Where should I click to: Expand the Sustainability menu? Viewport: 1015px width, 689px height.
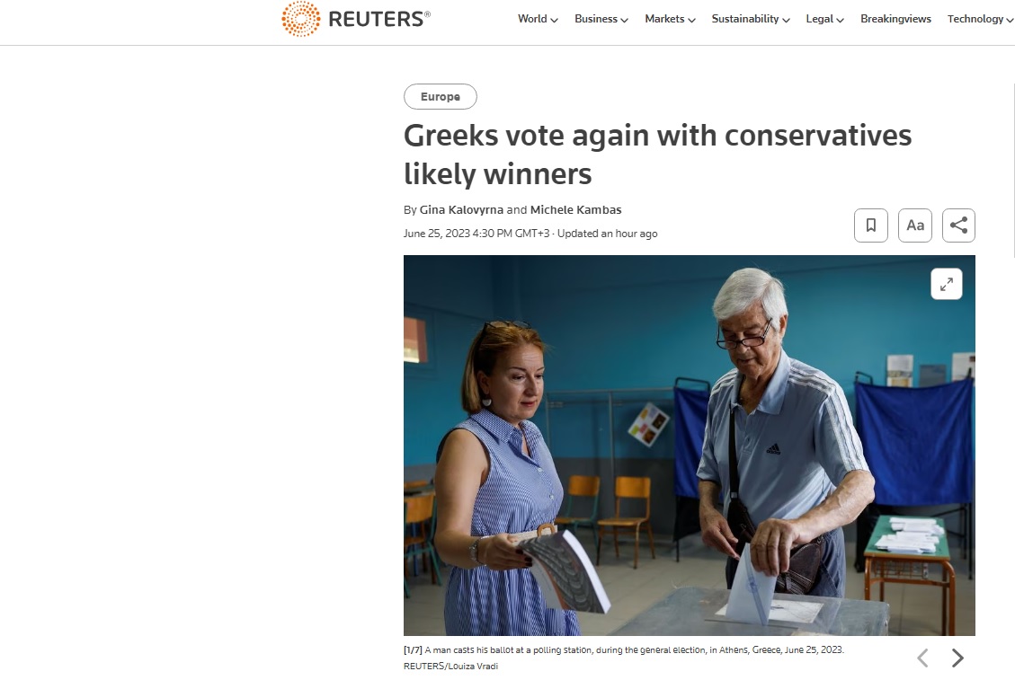pos(750,19)
